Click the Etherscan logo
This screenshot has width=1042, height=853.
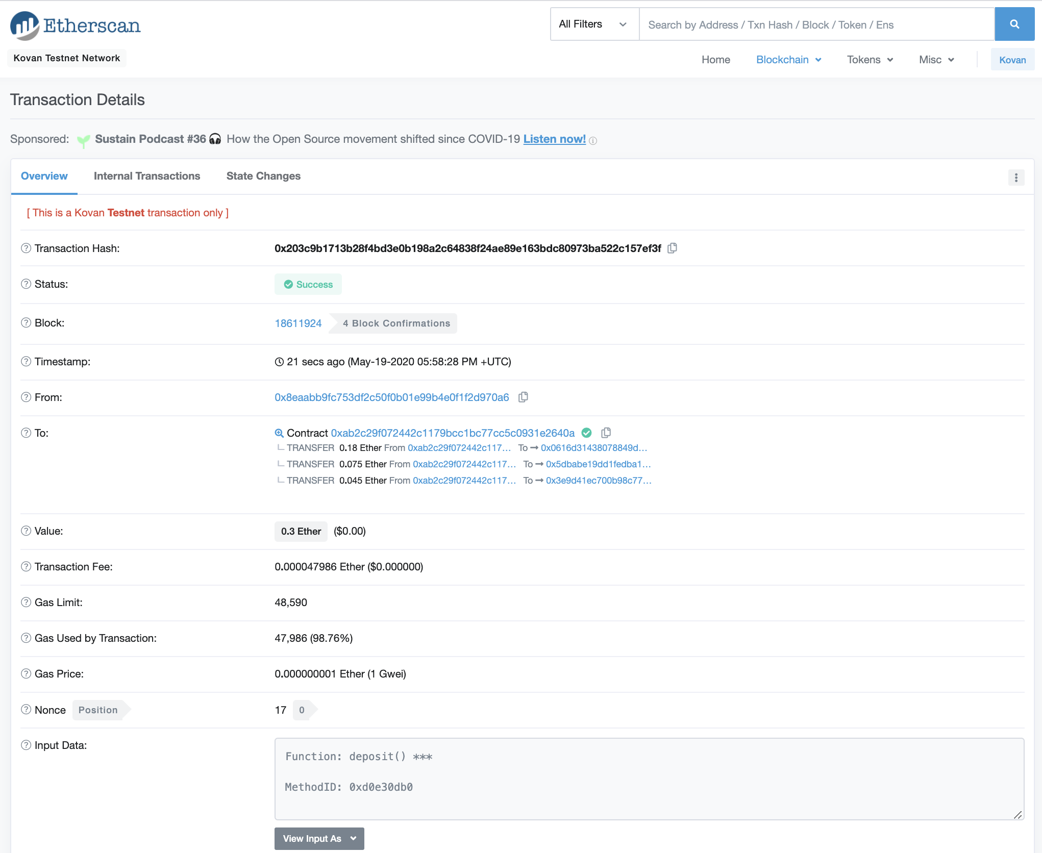76,26
